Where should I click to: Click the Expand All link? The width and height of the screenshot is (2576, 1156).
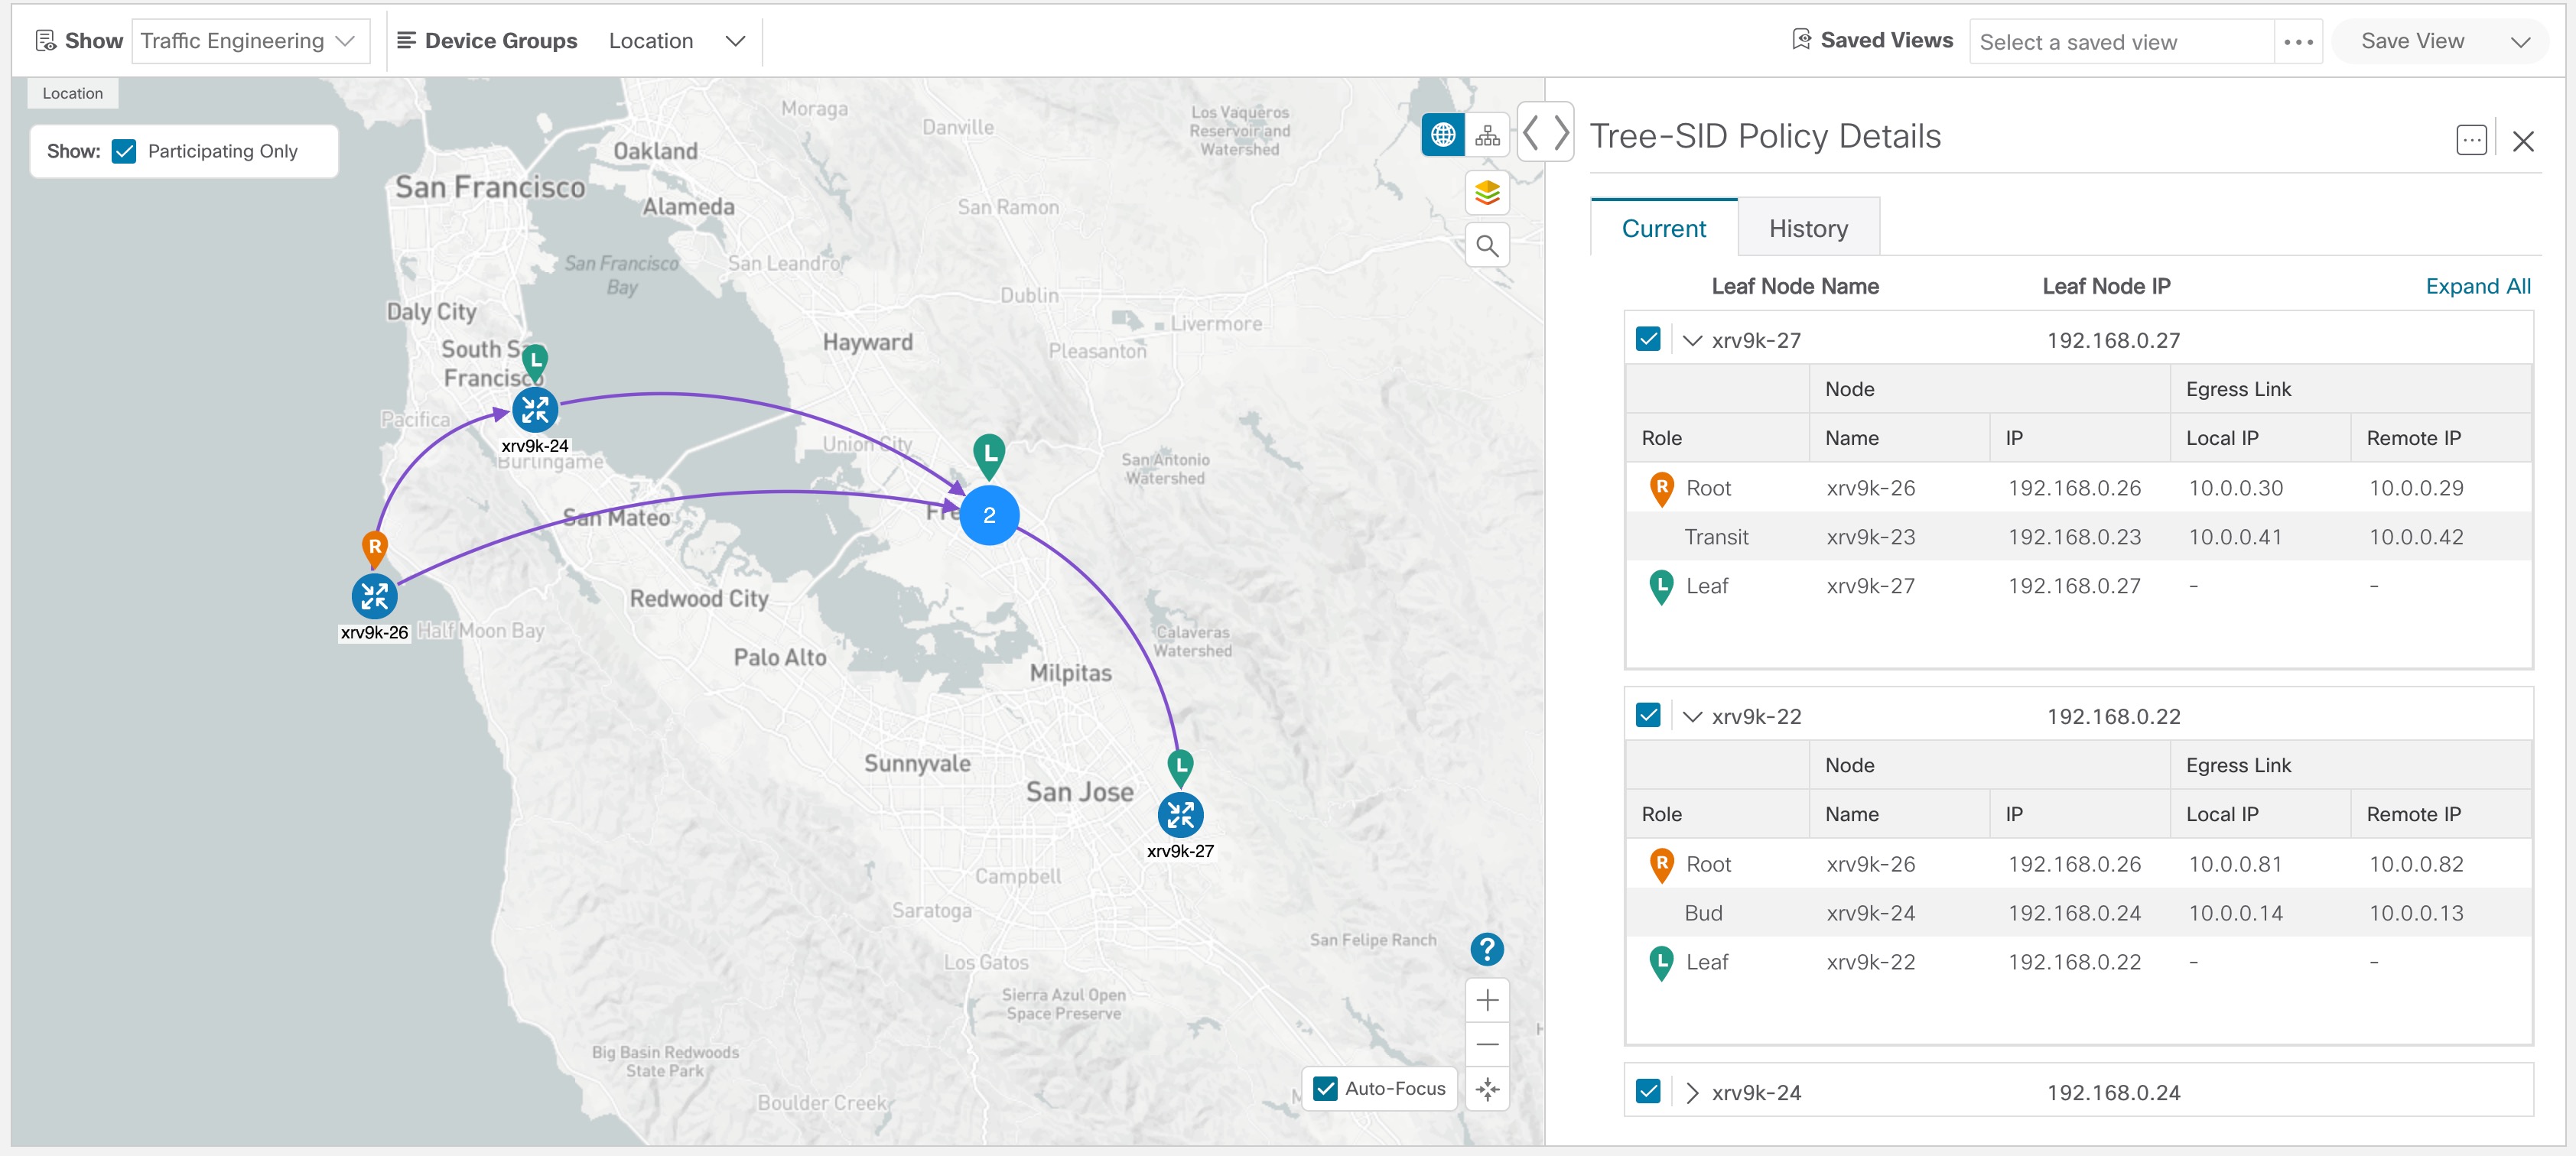click(x=2477, y=286)
